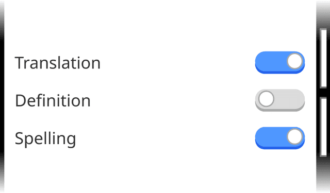Viewport: 330px width, 193px height.
Task: Click the Translation label text
Action: pyautogui.click(x=58, y=63)
